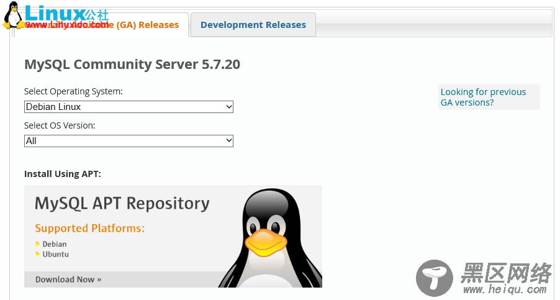The image size is (560, 300).
Task: Click the MySQL Community Server 5.7.20 heading
Action: point(132,65)
